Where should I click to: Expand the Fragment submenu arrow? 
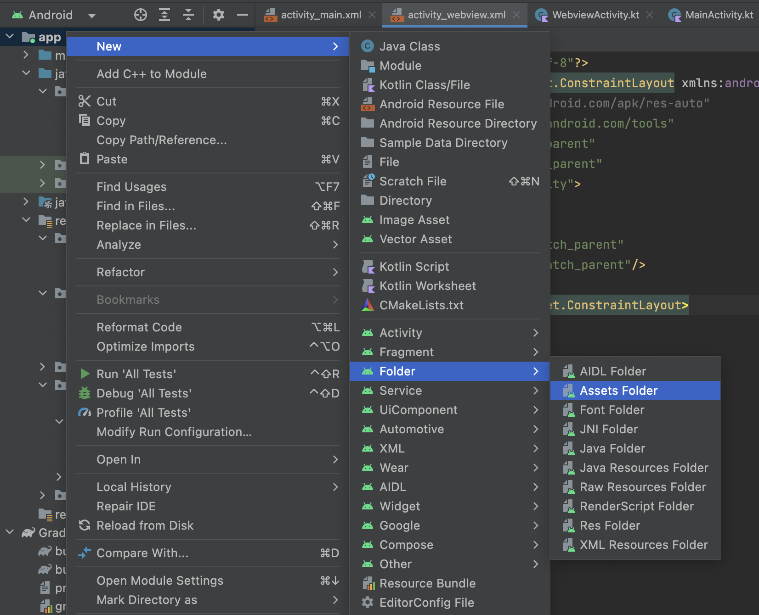pos(536,352)
